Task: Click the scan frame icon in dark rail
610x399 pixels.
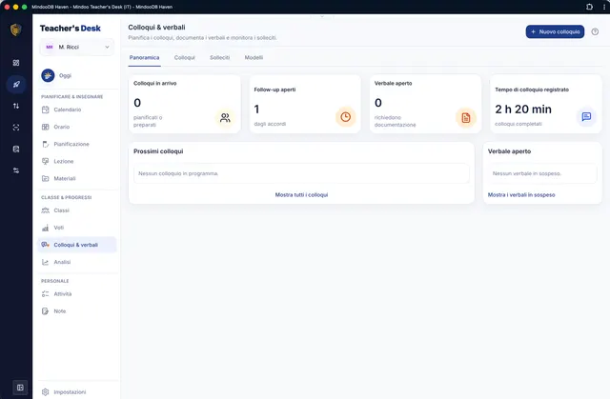Action: point(16,128)
